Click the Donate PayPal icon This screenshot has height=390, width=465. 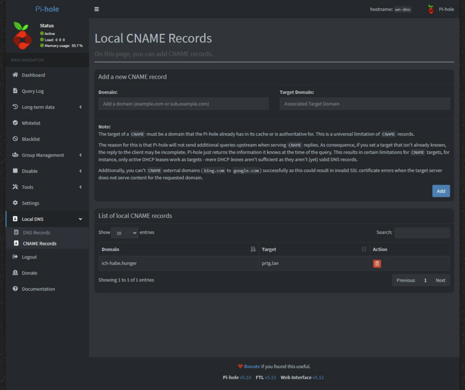pyautogui.click(x=15, y=273)
